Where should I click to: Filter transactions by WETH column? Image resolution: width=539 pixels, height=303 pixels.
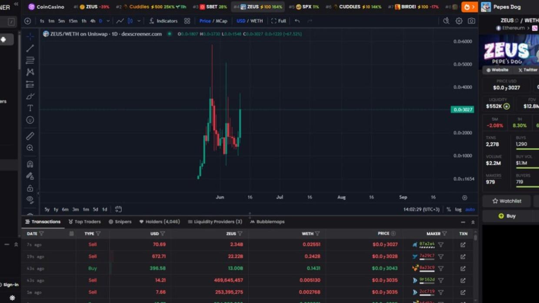click(317, 234)
